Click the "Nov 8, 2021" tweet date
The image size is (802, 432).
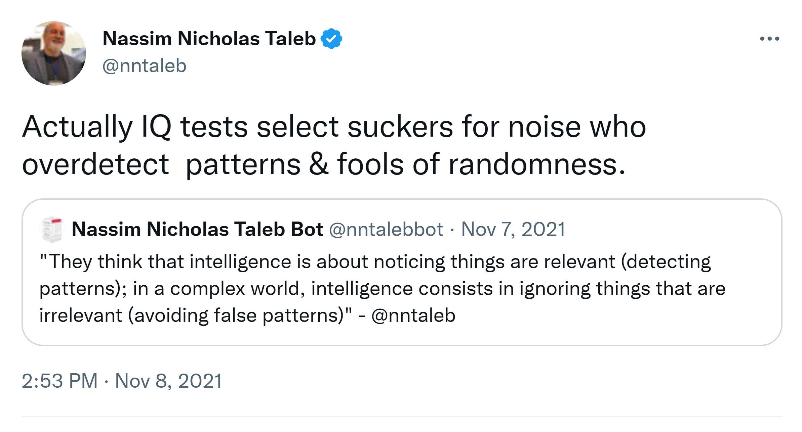(x=168, y=381)
